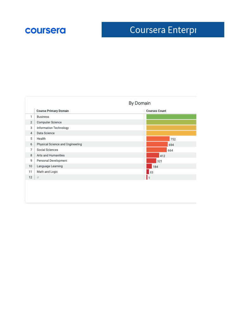
Task: Sort by Courses Count column header
Action: click(x=156, y=111)
